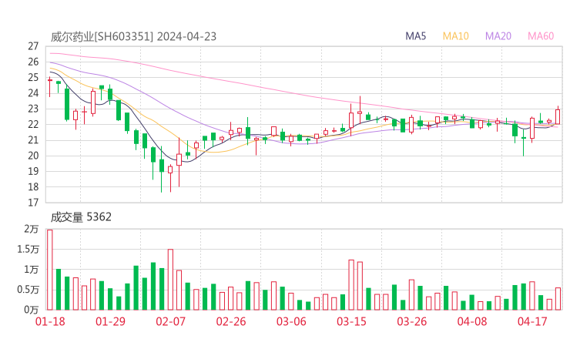This screenshot has height=339, width=570.
Task: Click the price axis value 25
Action: click(33, 78)
